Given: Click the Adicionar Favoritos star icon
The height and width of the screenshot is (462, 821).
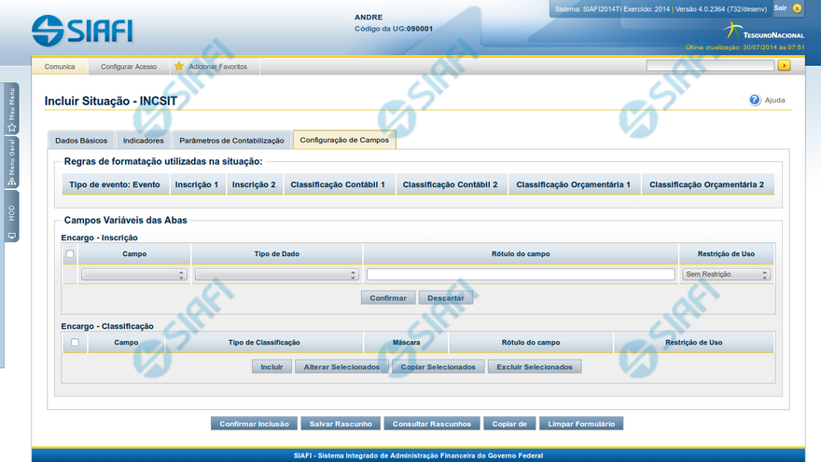Looking at the screenshot, I should click(179, 67).
